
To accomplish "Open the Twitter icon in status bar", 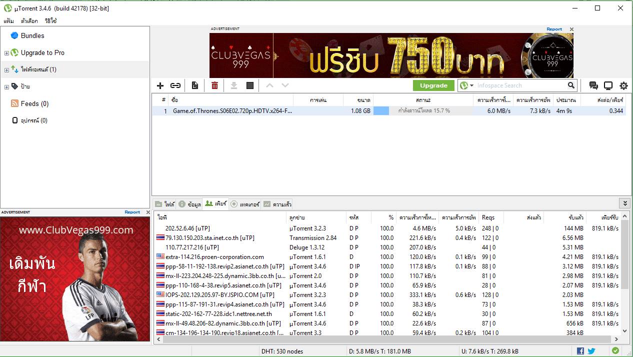I will tap(591, 351).
